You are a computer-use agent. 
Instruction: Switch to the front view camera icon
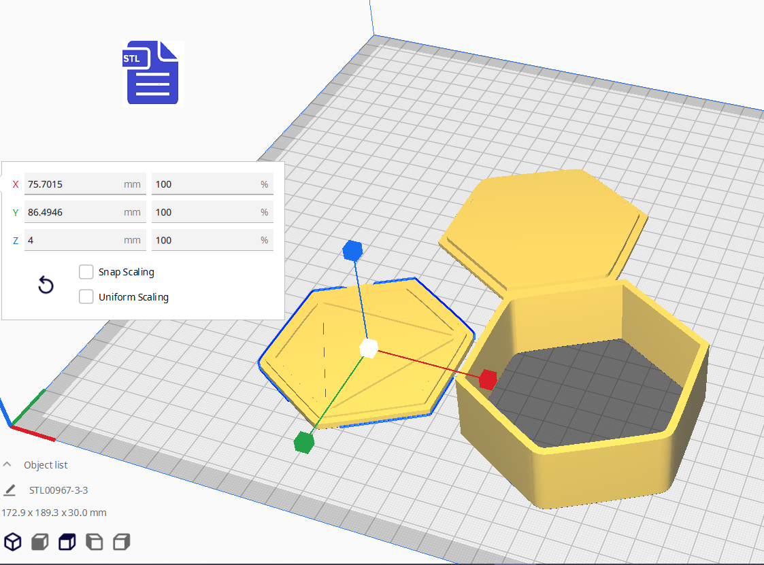coord(40,542)
